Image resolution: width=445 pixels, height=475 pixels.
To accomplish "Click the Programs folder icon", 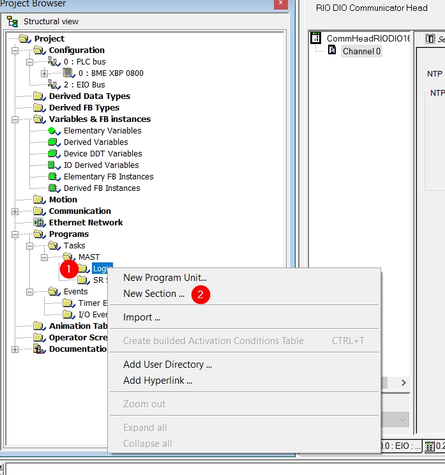I will tap(40, 234).
